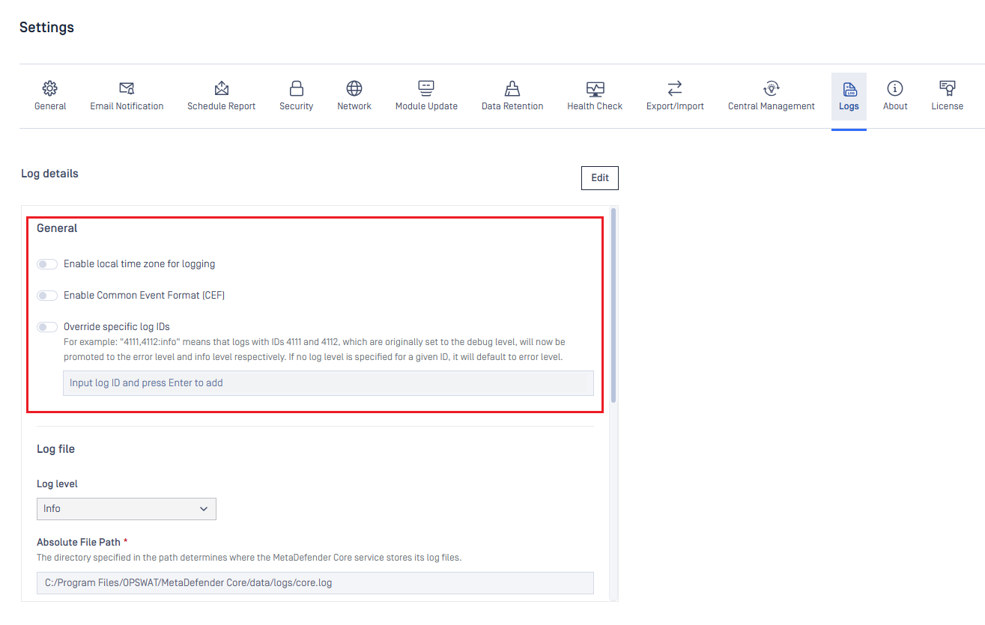This screenshot has width=985, height=625.
Task: Open the General settings tab label
Action: (50, 106)
